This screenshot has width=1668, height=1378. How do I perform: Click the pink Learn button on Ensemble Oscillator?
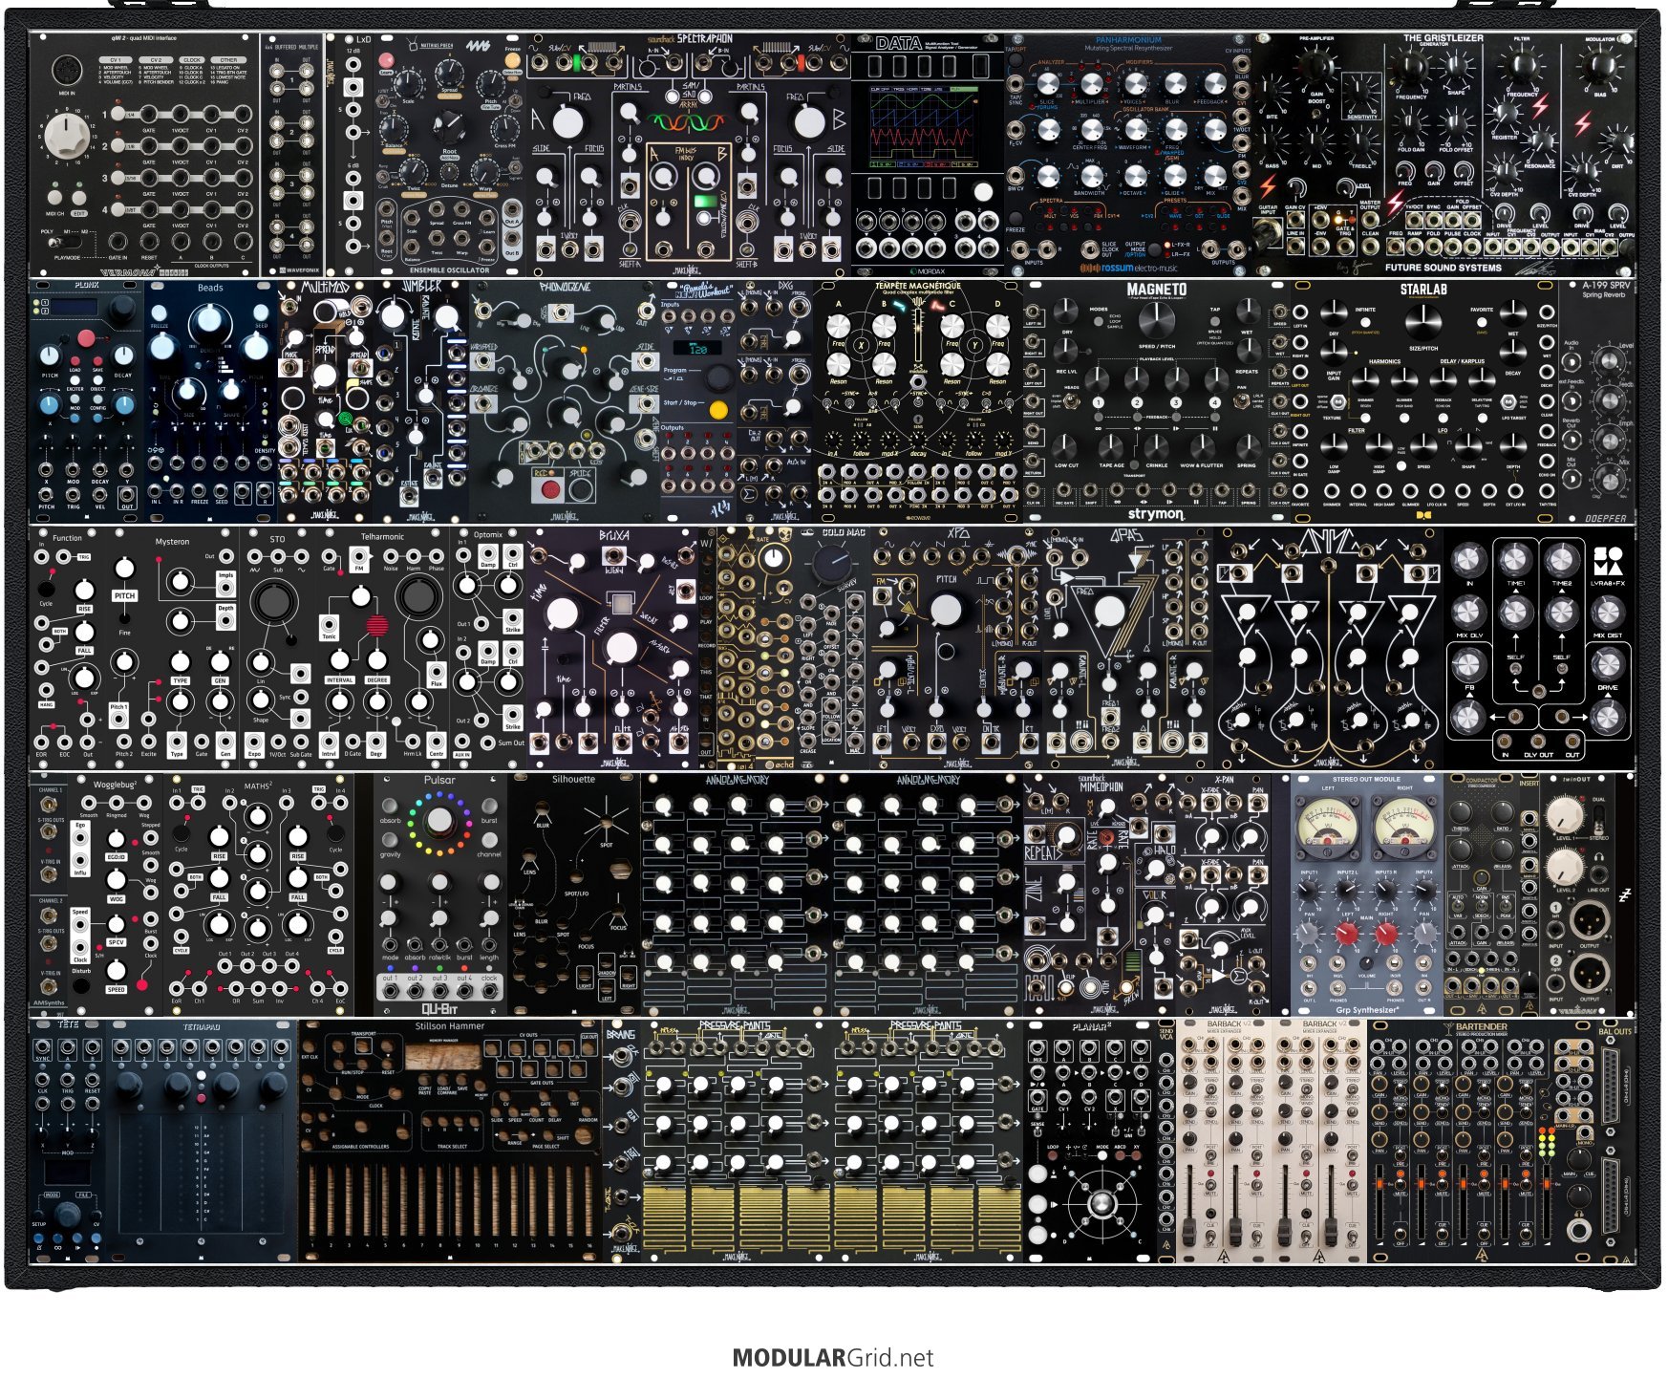[385, 59]
